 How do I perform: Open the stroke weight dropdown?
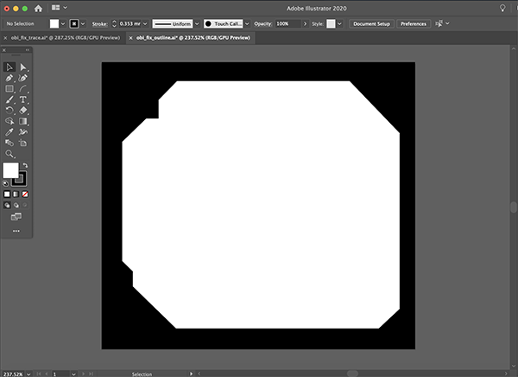coord(145,24)
